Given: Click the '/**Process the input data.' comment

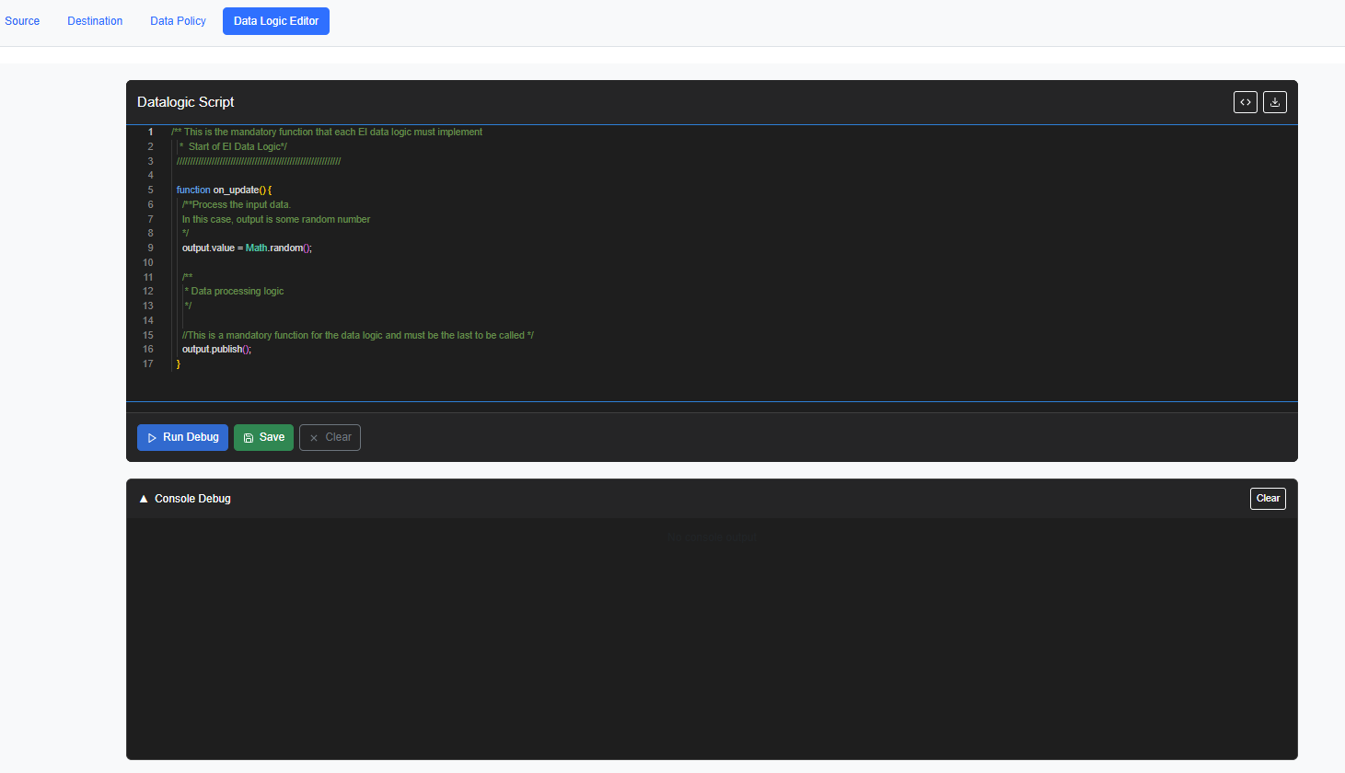Looking at the screenshot, I should pyautogui.click(x=237, y=205).
